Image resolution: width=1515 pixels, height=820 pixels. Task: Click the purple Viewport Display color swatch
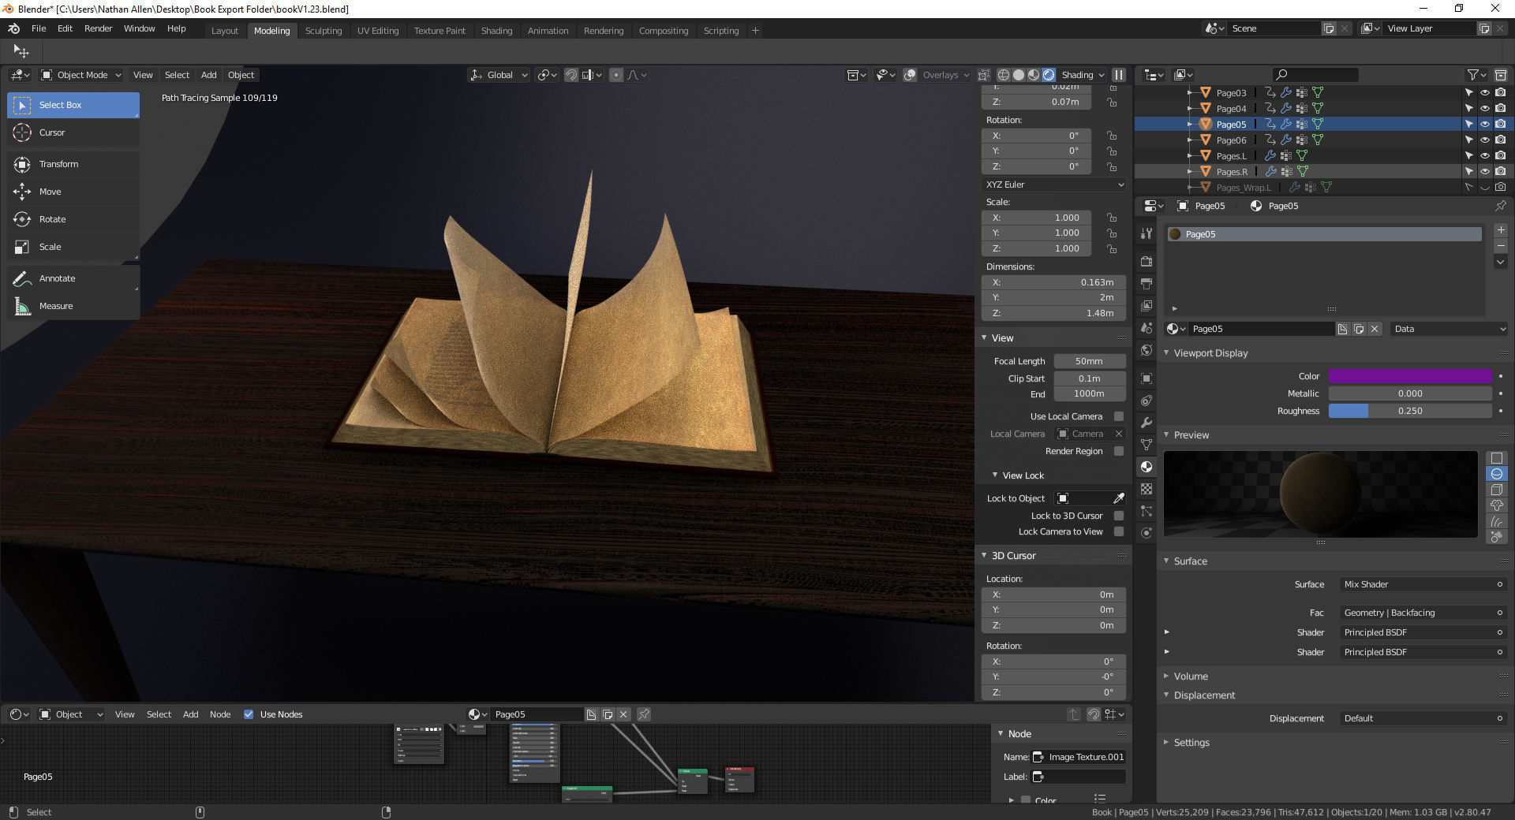(x=1410, y=376)
